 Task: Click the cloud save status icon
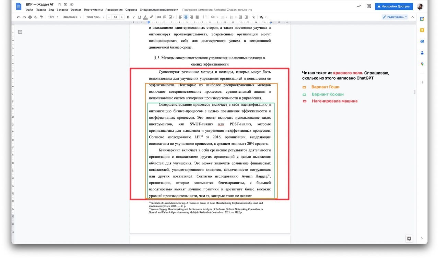[71, 4]
